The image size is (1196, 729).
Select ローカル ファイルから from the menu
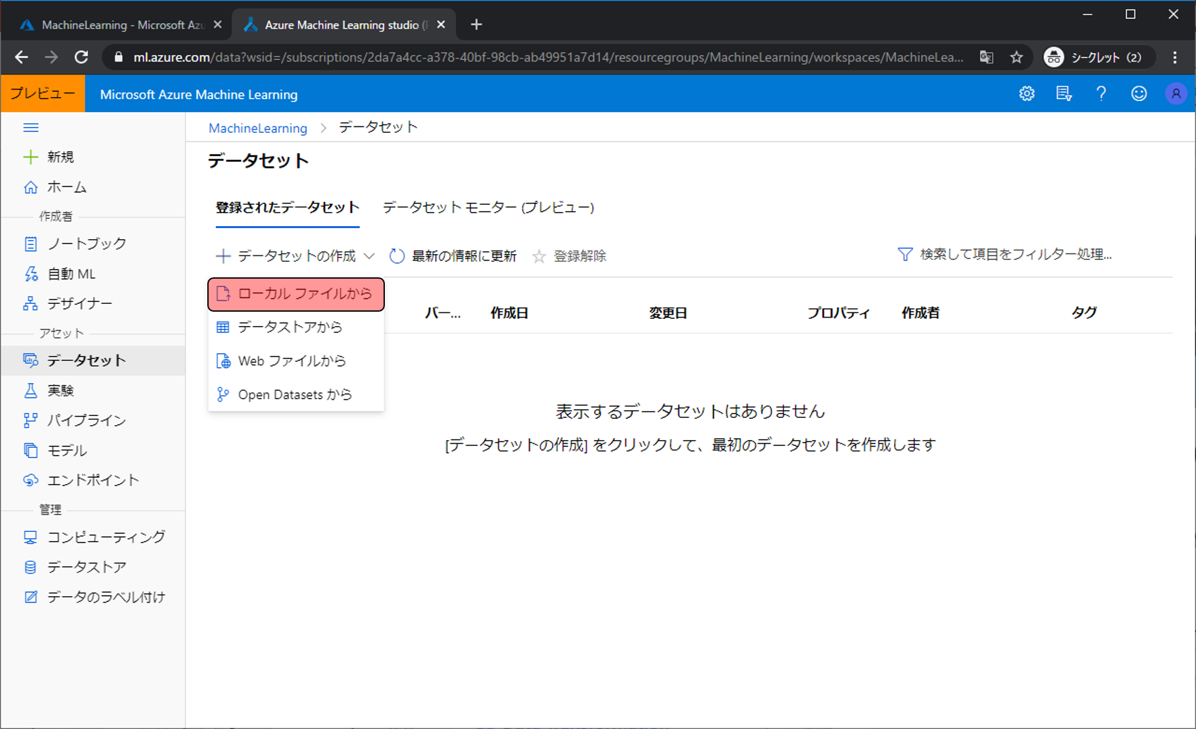pyautogui.click(x=296, y=294)
